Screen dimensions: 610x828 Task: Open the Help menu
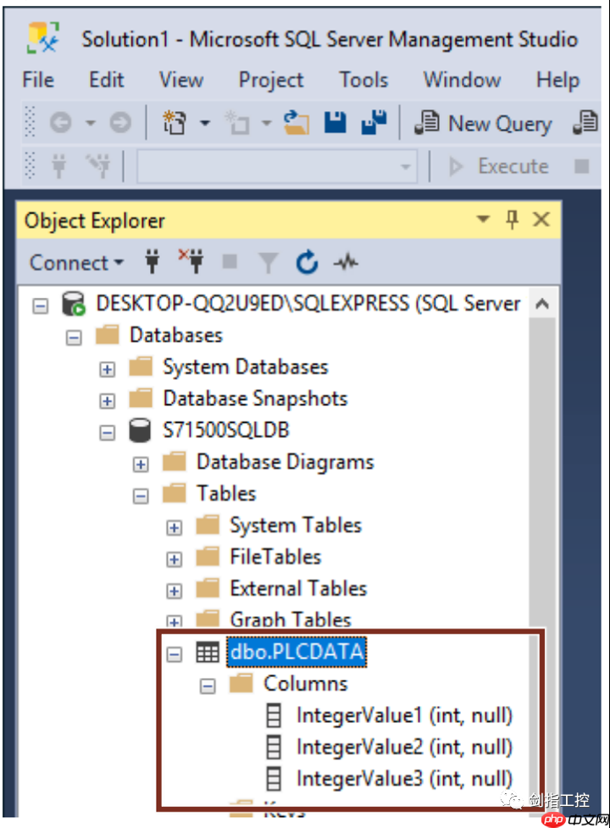pyautogui.click(x=557, y=81)
